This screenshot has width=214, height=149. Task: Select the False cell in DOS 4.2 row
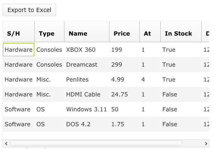[181, 124]
